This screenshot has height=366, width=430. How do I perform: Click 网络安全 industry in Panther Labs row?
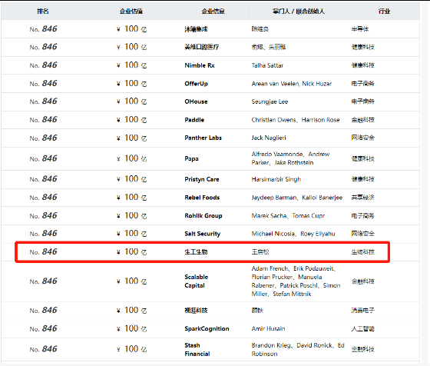[x=362, y=138]
